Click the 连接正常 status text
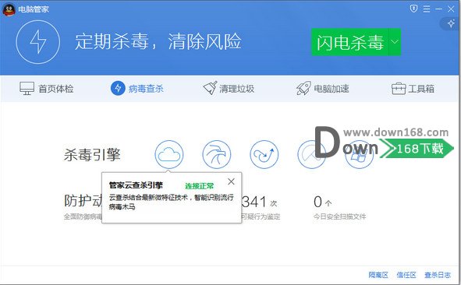This screenshot has width=461, height=285. point(200,186)
